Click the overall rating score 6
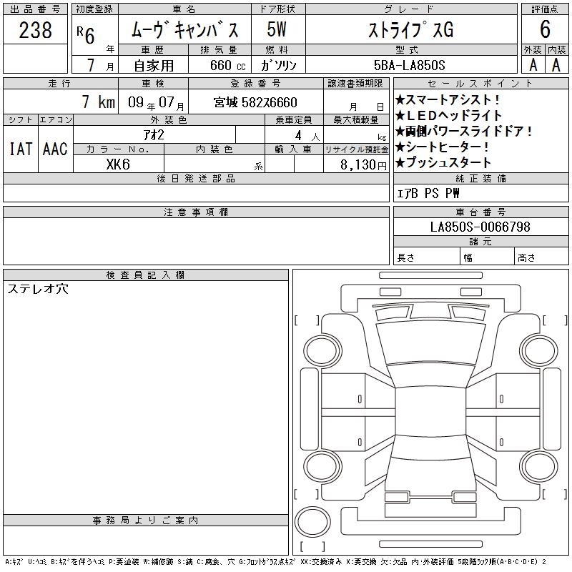 click(545, 30)
